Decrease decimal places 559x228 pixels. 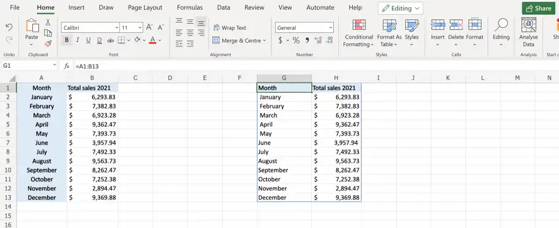[x=330, y=40]
